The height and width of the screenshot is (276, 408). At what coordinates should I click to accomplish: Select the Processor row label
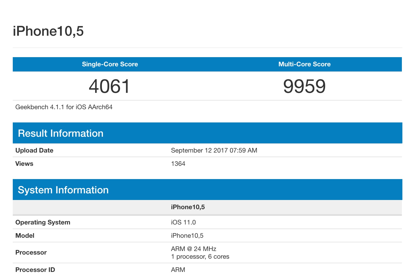pos(31,253)
